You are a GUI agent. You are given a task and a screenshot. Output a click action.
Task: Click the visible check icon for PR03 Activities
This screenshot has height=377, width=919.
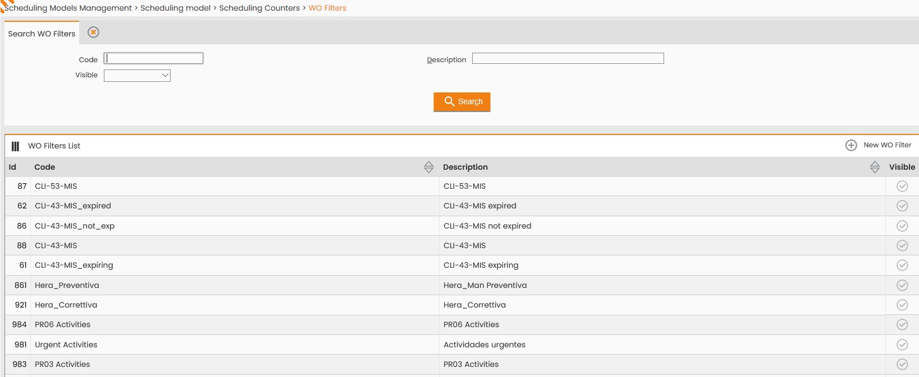click(902, 364)
